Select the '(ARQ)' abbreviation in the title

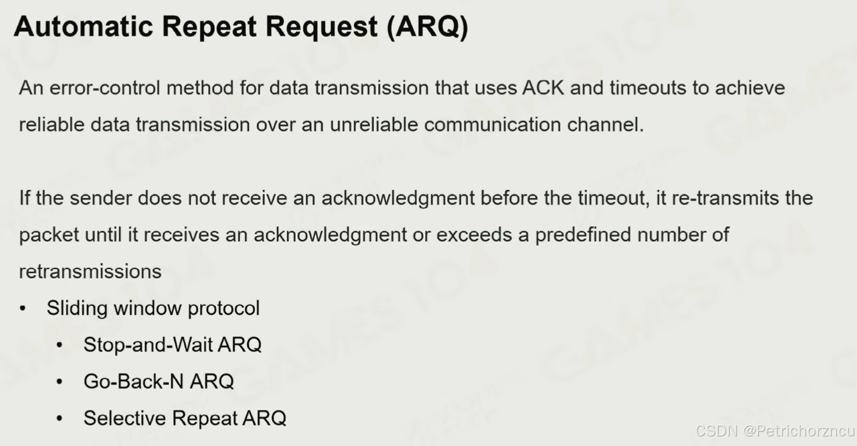point(427,26)
